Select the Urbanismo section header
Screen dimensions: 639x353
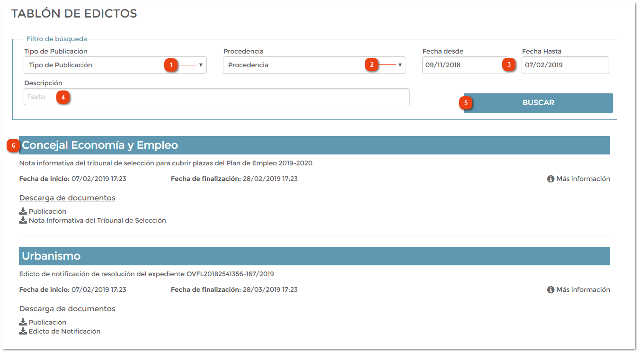coord(314,256)
